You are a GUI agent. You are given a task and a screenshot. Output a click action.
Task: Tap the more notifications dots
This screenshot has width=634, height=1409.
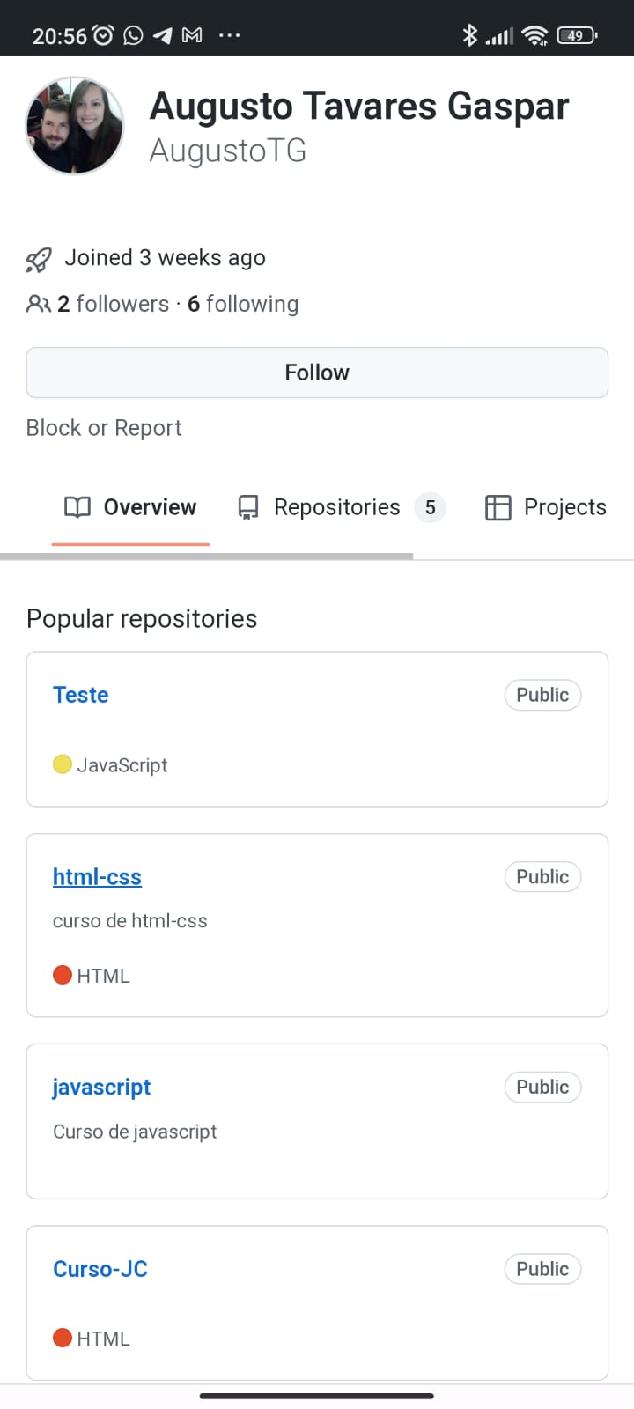pos(229,35)
